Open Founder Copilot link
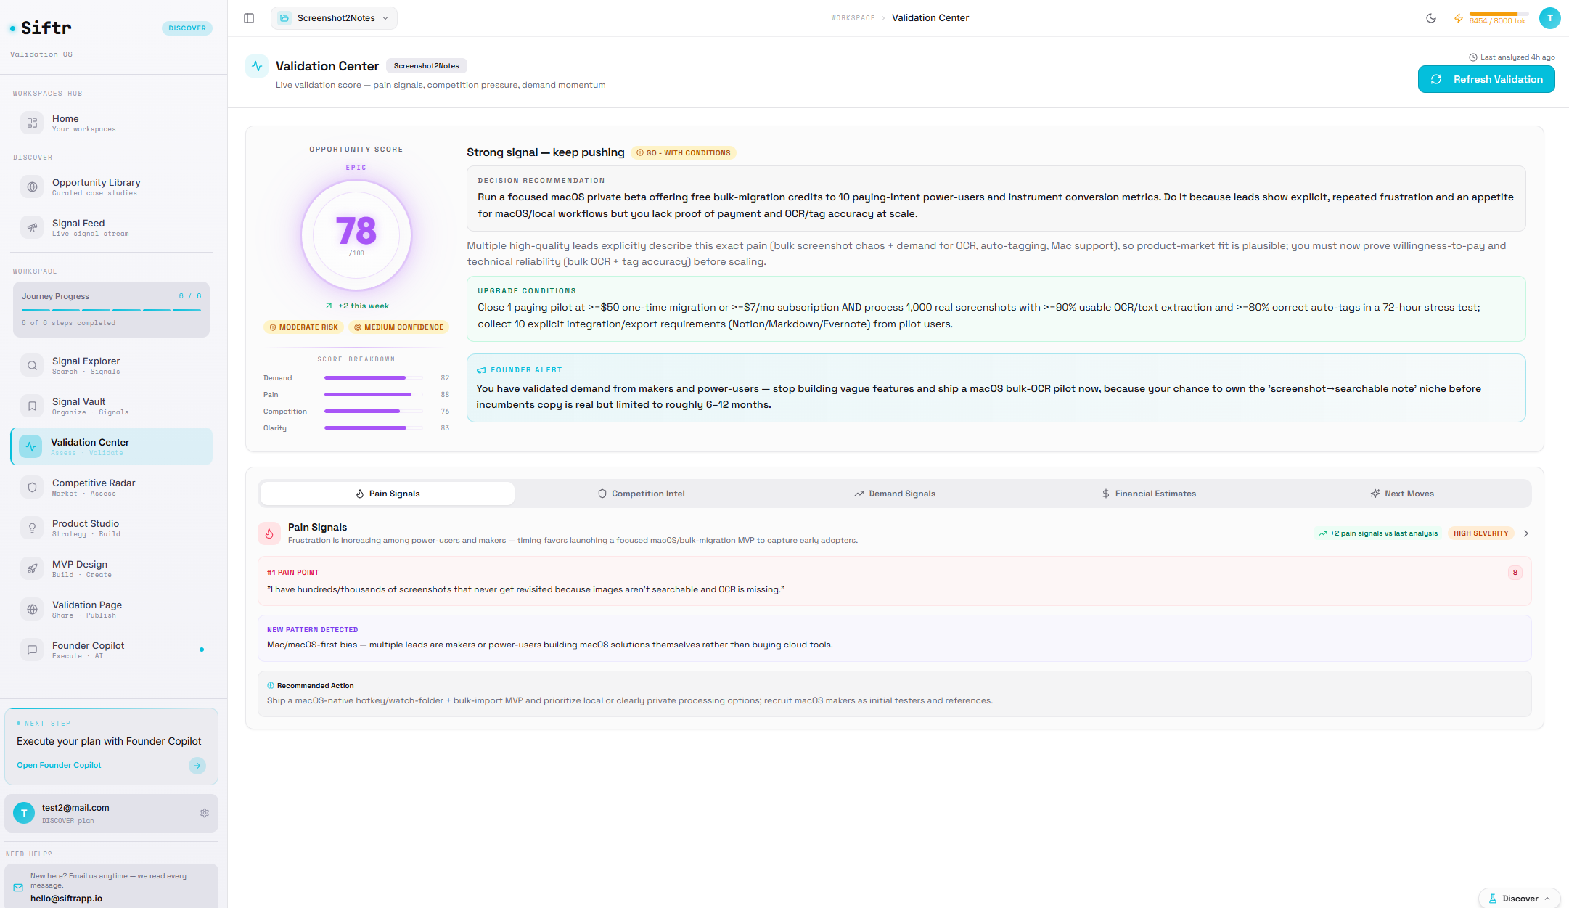This screenshot has height=908, width=1569. [59, 765]
